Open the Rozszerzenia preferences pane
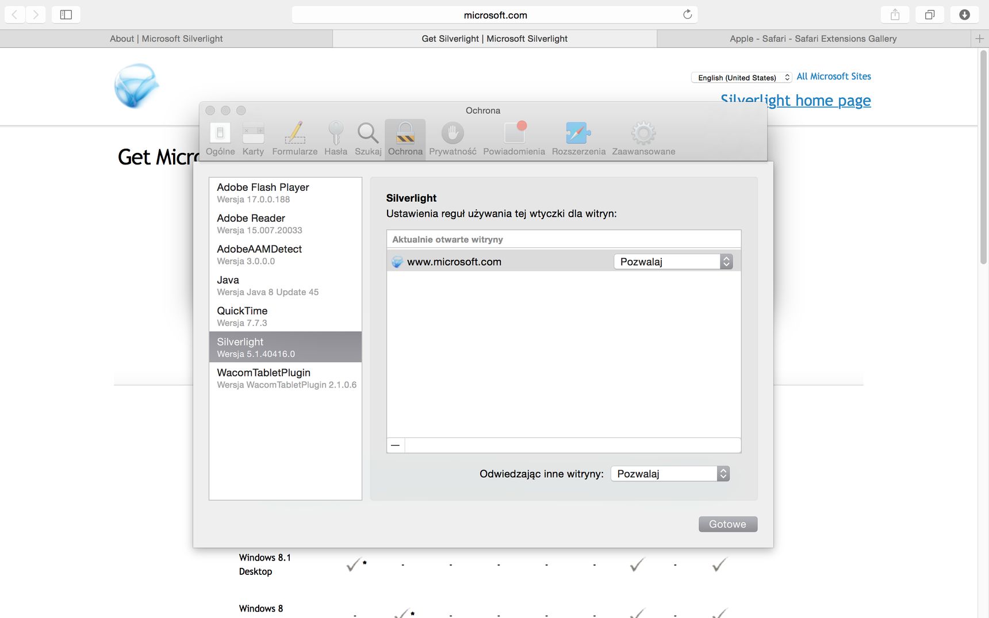 [x=578, y=139]
